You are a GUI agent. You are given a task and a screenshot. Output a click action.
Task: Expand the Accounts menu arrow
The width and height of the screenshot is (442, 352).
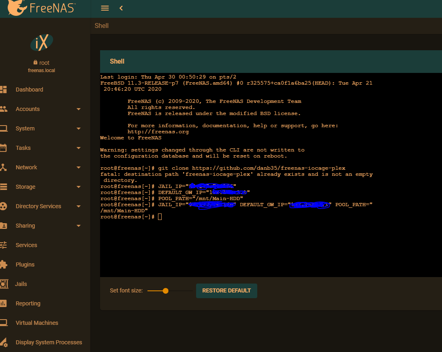(x=79, y=109)
